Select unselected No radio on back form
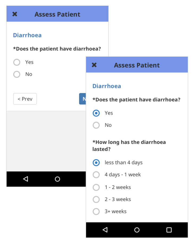 [17, 74]
